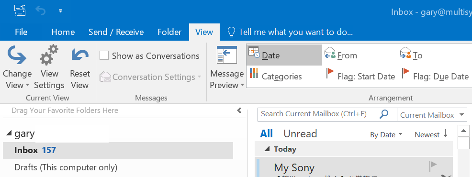
Task: Open the Conversation Settings dropdown
Action: pyautogui.click(x=150, y=77)
